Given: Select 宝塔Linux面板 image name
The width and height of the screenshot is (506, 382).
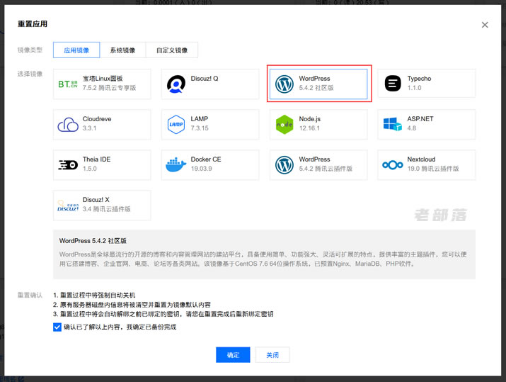Looking at the screenshot, I should [103, 79].
